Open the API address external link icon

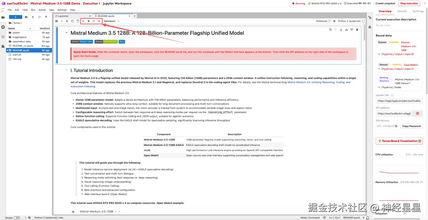click(417, 113)
